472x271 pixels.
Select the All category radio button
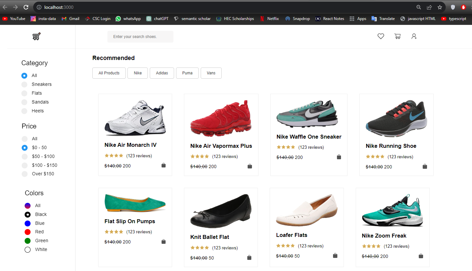tap(24, 76)
